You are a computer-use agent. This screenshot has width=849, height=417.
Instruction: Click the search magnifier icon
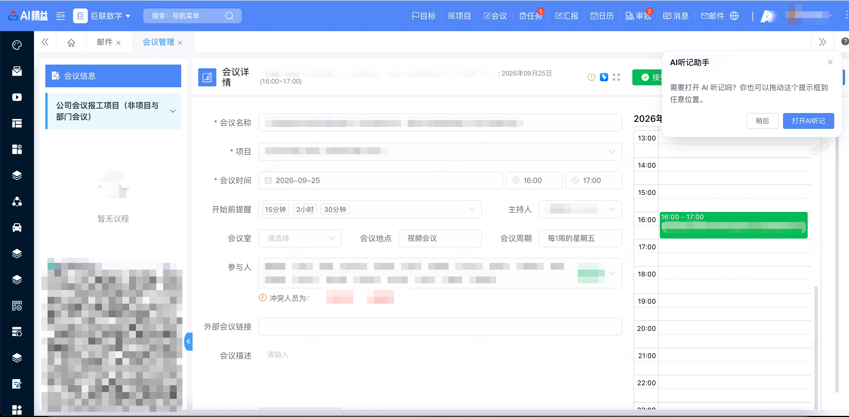click(229, 16)
